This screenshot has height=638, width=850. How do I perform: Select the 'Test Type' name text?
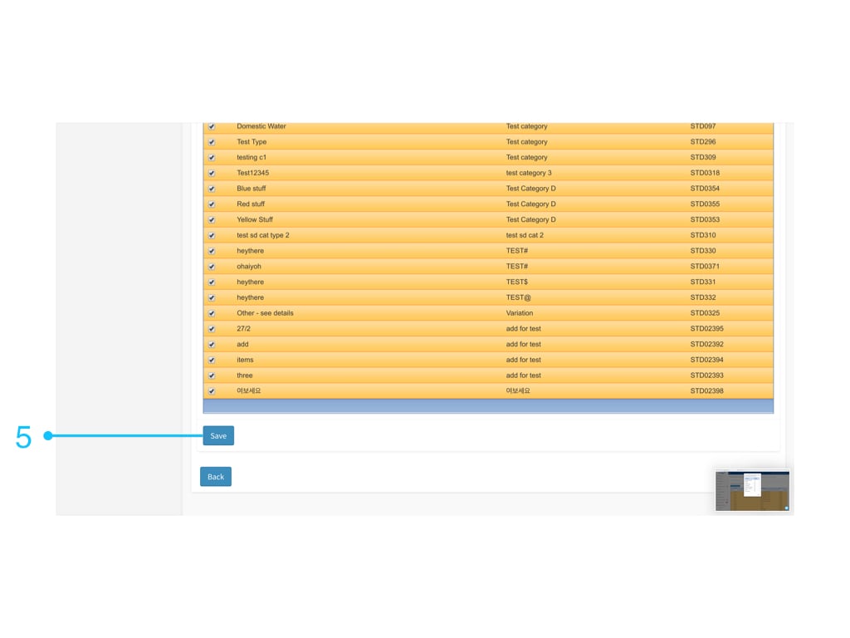[252, 141]
